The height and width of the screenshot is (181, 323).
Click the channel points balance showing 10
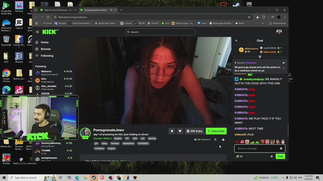tap(239, 156)
